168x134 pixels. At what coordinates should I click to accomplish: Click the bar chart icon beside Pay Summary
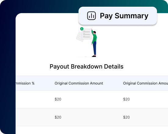pos(91,16)
